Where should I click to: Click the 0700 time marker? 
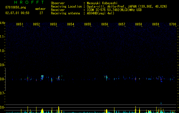click(x=173, y=24)
